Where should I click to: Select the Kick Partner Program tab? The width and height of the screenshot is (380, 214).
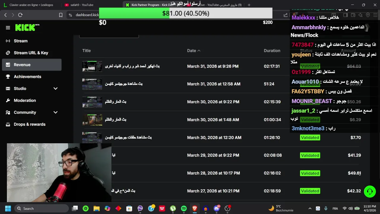pyautogui.click(x=152, y=5)
